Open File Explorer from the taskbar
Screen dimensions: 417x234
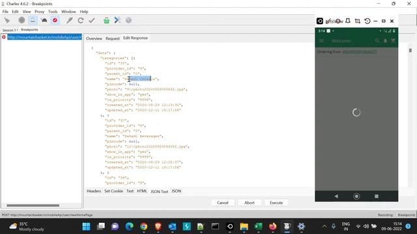click(x=244, y=227)
